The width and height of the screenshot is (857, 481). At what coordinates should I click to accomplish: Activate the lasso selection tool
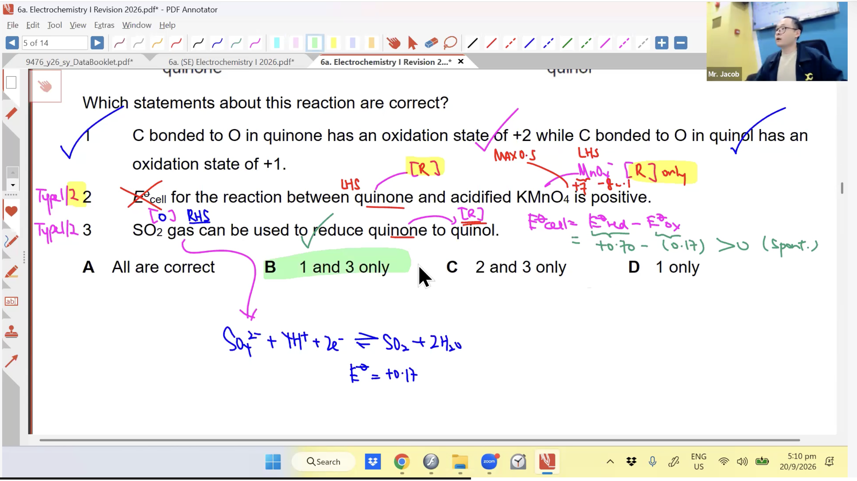click(x=450, y=43)
